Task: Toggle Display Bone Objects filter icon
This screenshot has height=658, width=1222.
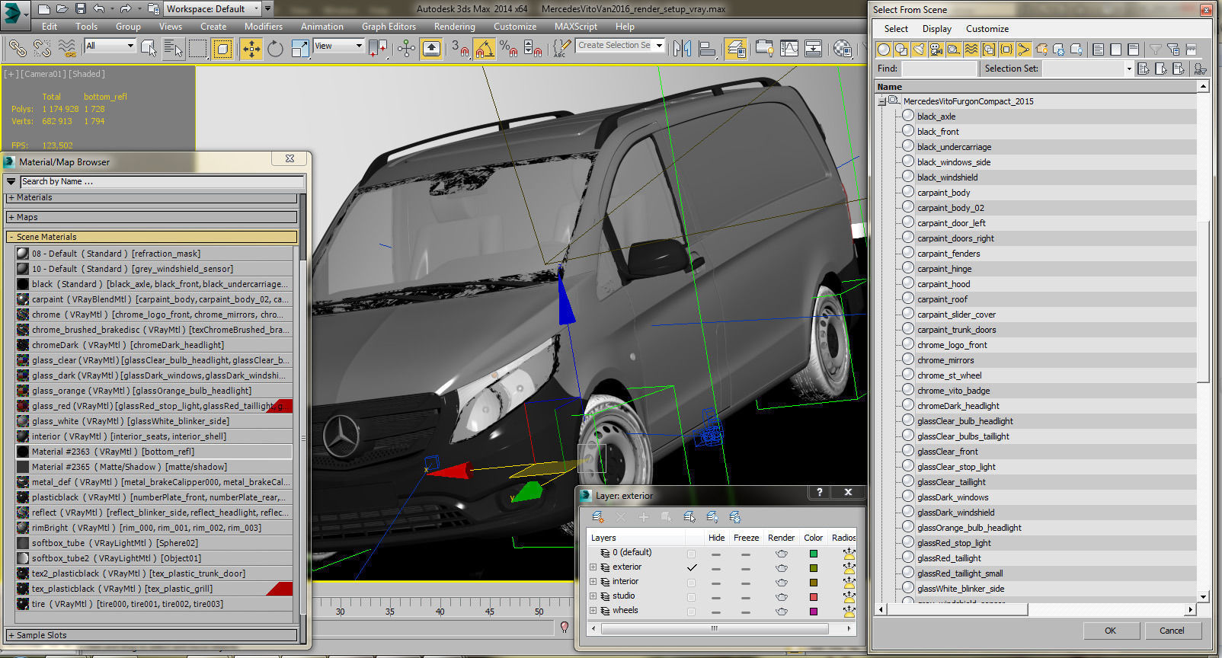Action: click(1024, 50)
